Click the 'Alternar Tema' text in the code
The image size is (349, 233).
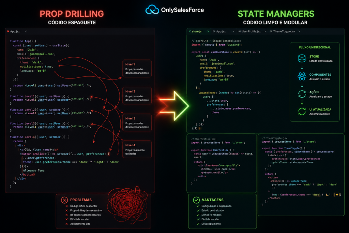(x=34, y=171)
